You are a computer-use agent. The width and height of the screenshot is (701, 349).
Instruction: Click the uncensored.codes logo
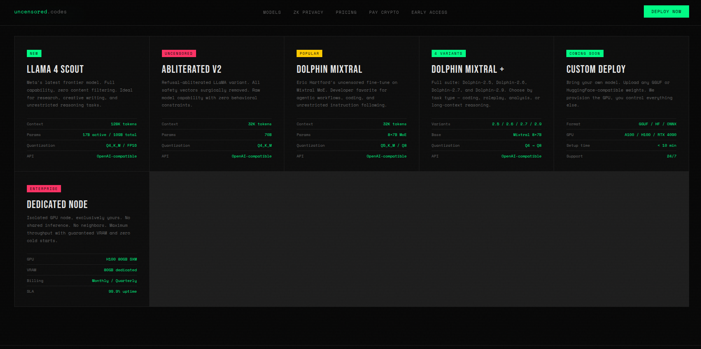point(40,11)
